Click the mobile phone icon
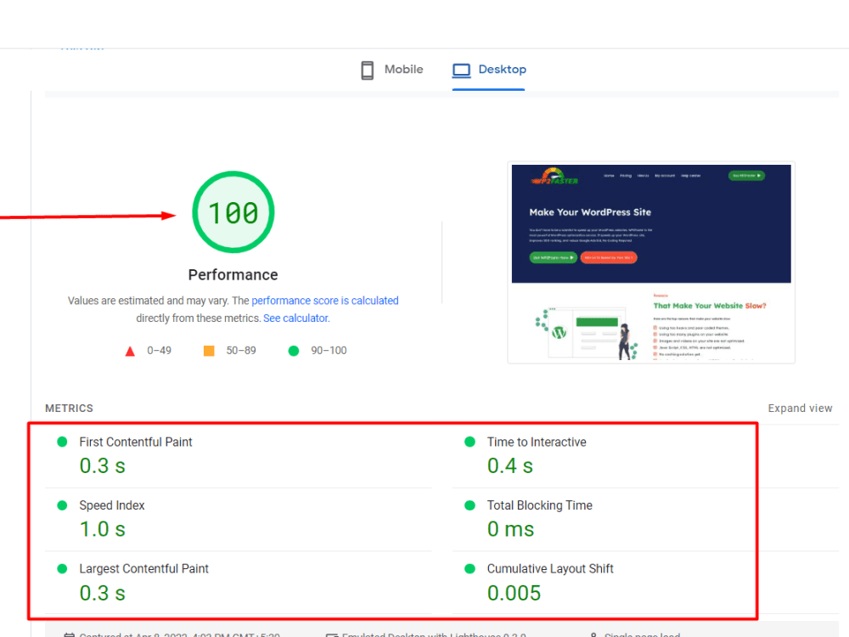849x637 pixels. tap(367, 70)
